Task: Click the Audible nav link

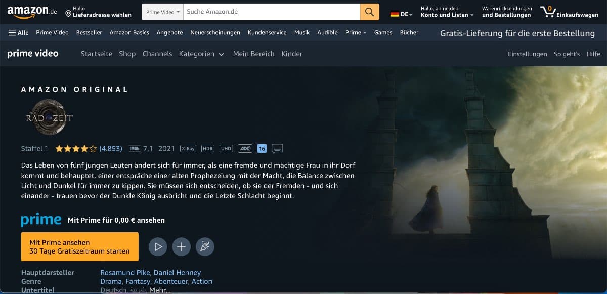Action: [x=327, y=32]
